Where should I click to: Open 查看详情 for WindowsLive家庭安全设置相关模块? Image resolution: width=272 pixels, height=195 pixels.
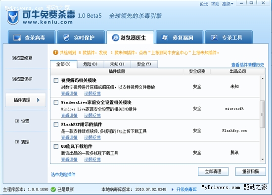pyautogui.click(x=69, y=115)
